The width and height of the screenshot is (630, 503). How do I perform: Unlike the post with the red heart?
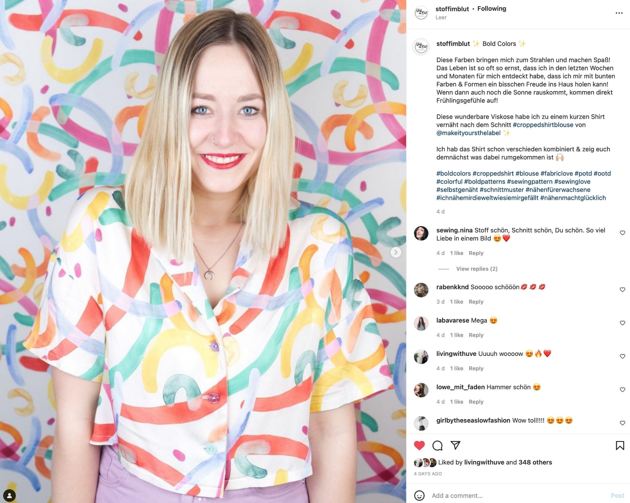[x=419, y=445]
